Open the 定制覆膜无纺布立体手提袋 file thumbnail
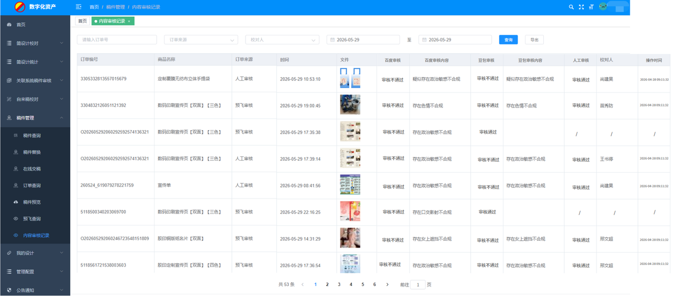Viewport: 674px width, 296px height. point(350,78)
